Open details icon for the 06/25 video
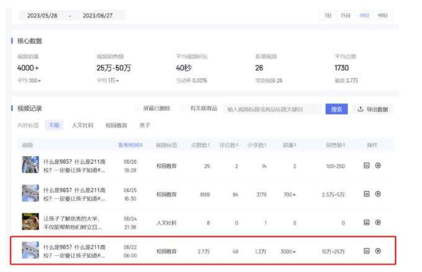Image resolution: width=422 pixels, height=272 pixels. point(366,194)
